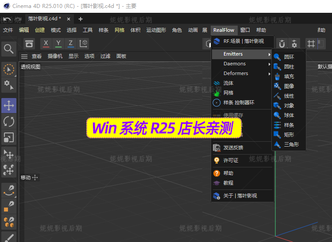Open 许可证 license entry
Image resolution: width=332 pixels, height=242 pixels.
242,160
